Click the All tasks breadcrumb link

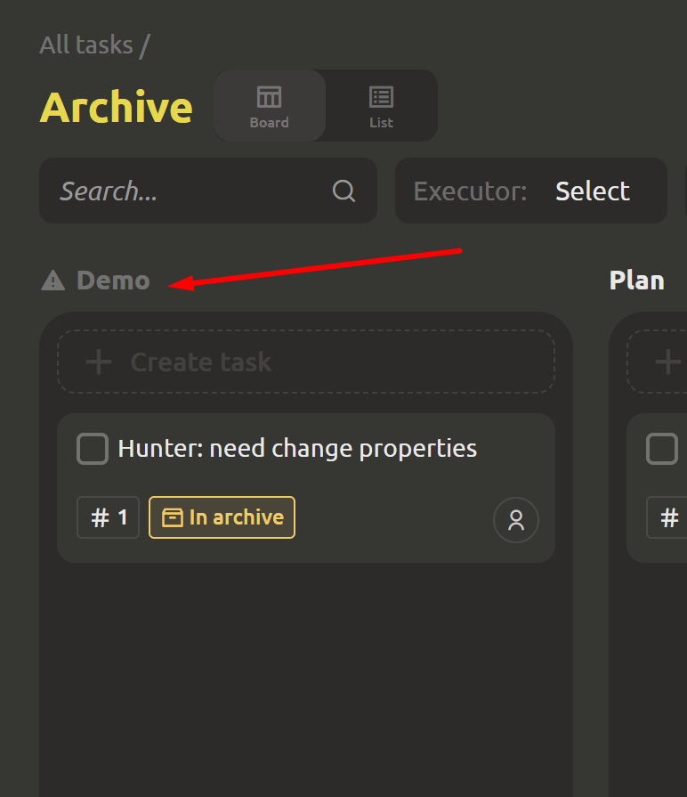[86, 45]
